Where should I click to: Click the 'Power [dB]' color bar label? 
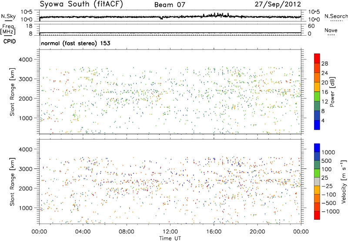coord(332,92)
